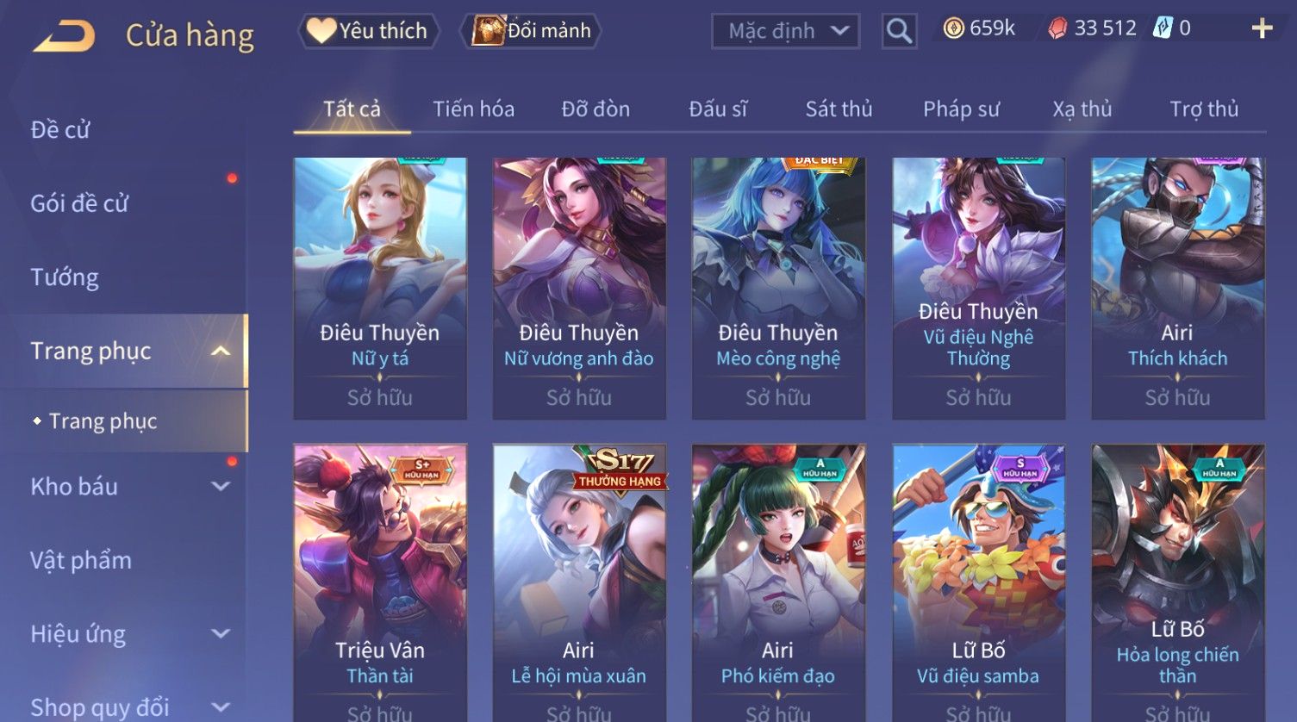The image size is (1297, 722).
Task: Open Yêu thích heart favorites
Action: tap(369, 31)
